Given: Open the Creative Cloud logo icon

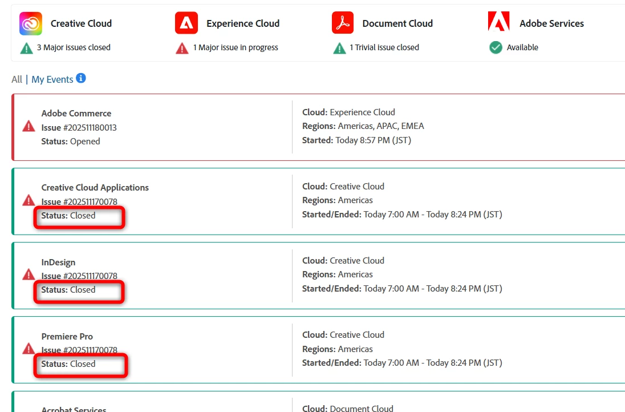Looking at the screenshot, I should 31,23.
